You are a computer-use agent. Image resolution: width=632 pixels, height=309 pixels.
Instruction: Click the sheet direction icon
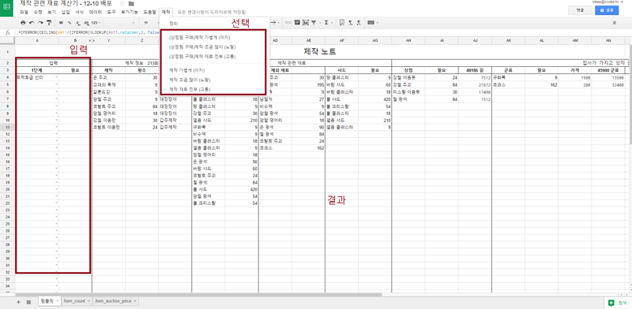pos(342,23)
